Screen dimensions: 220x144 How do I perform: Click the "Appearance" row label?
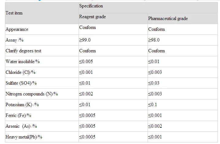17,29
